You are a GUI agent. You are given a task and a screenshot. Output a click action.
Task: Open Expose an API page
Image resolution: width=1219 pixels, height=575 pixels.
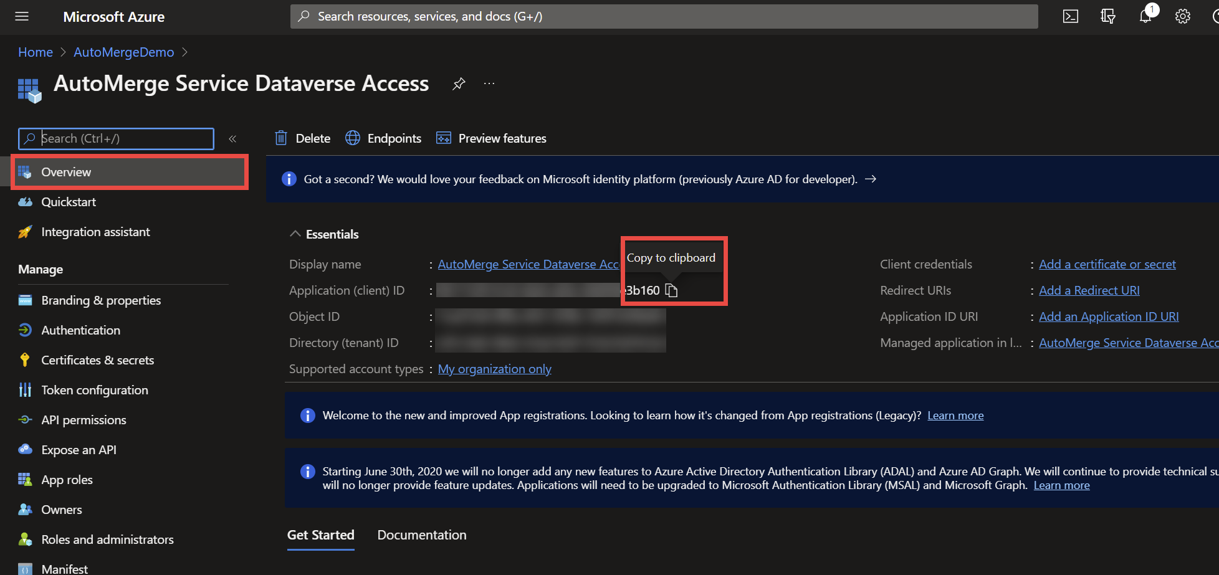click(79, 450)
